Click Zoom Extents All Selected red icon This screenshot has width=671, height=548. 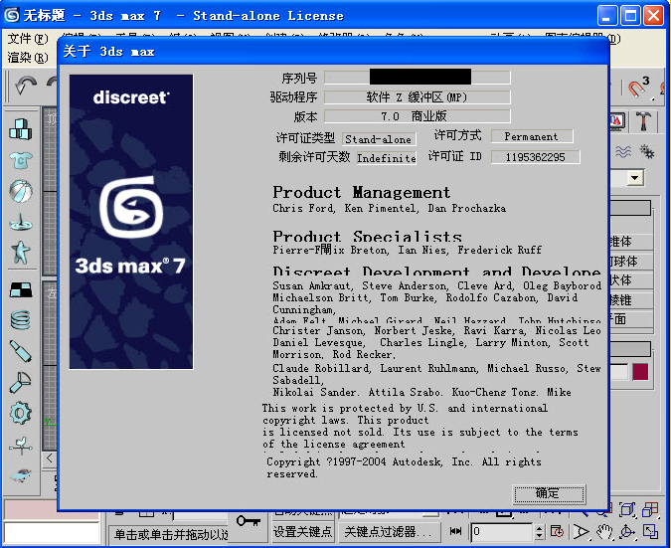pyautogui.click(x=651, y=509)
